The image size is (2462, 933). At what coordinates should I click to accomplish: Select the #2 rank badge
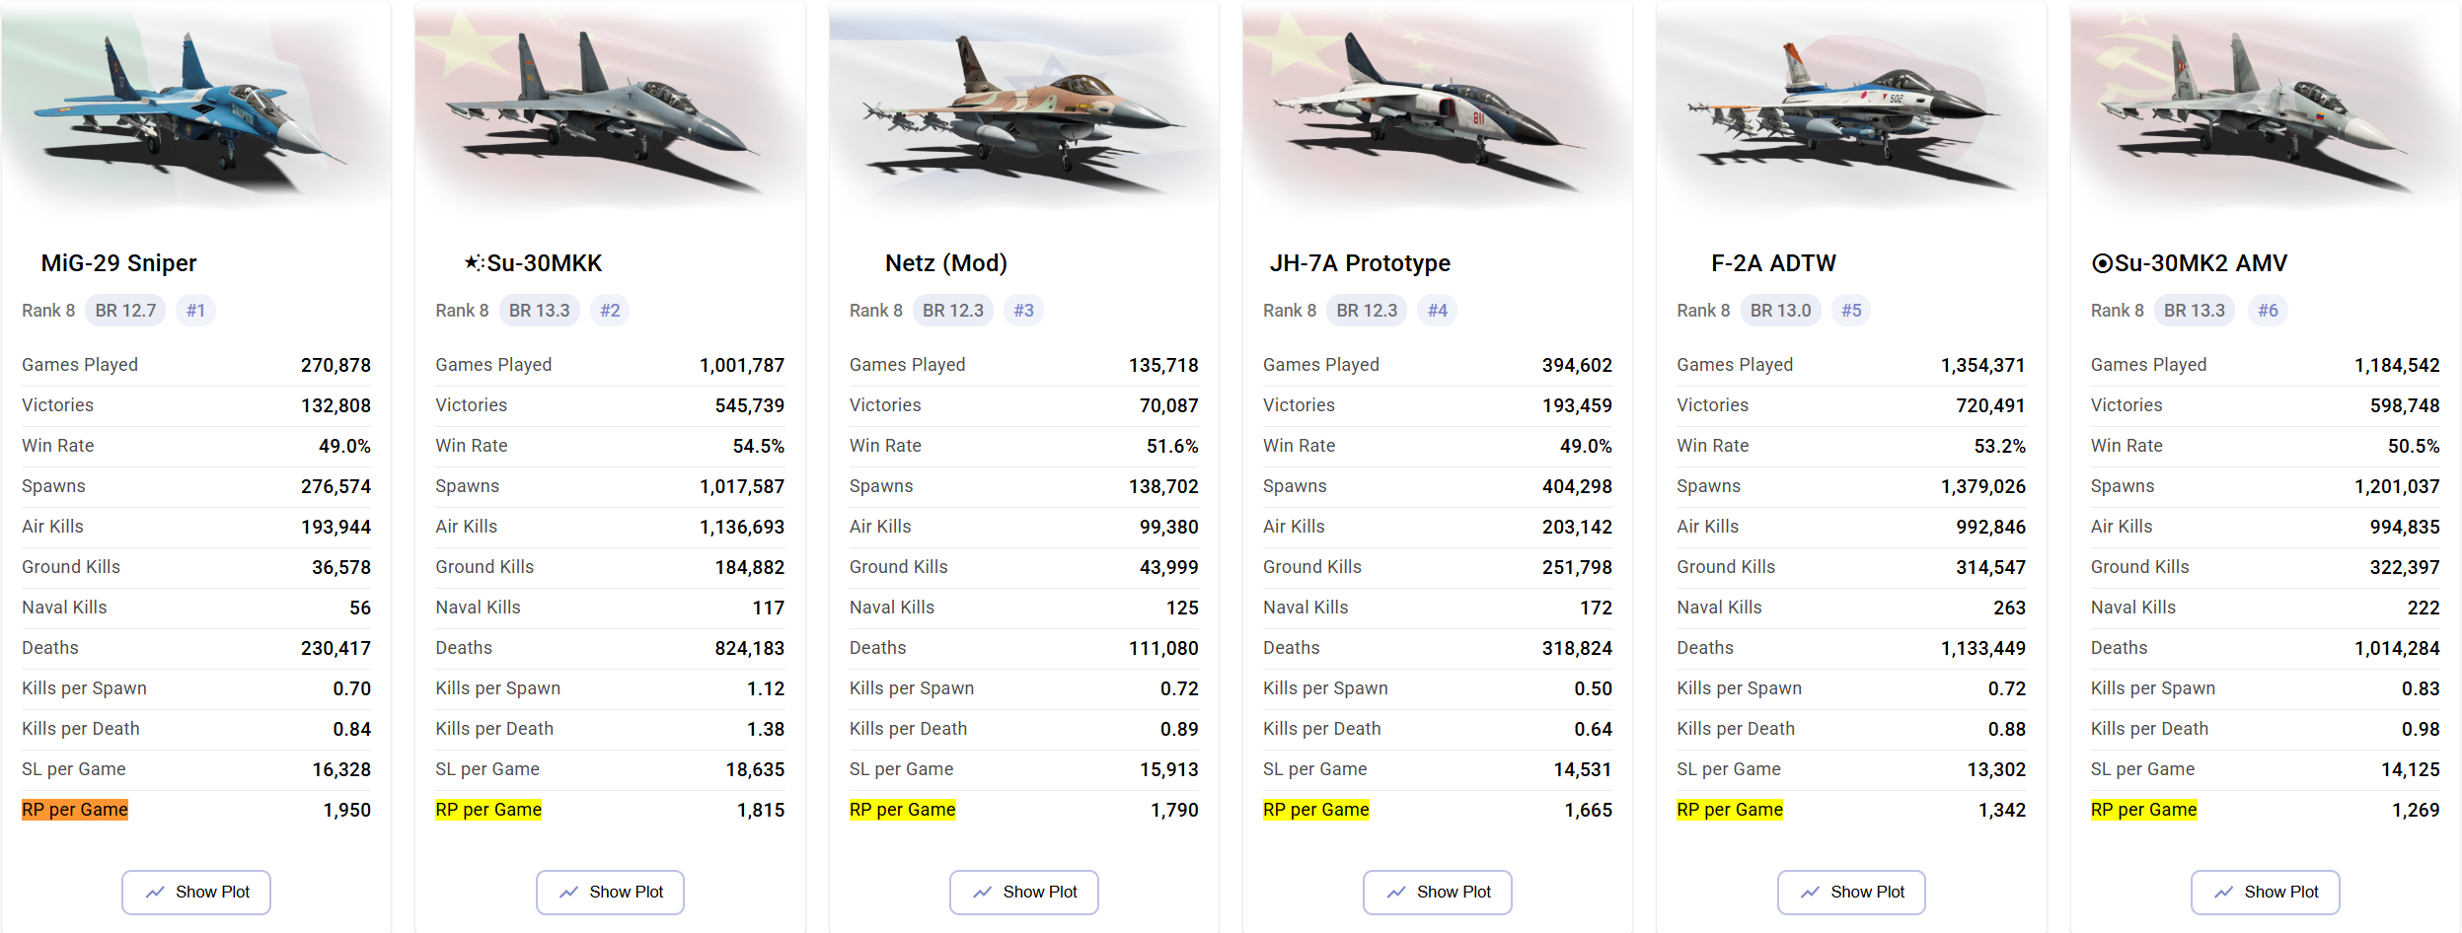click(610, 311)
